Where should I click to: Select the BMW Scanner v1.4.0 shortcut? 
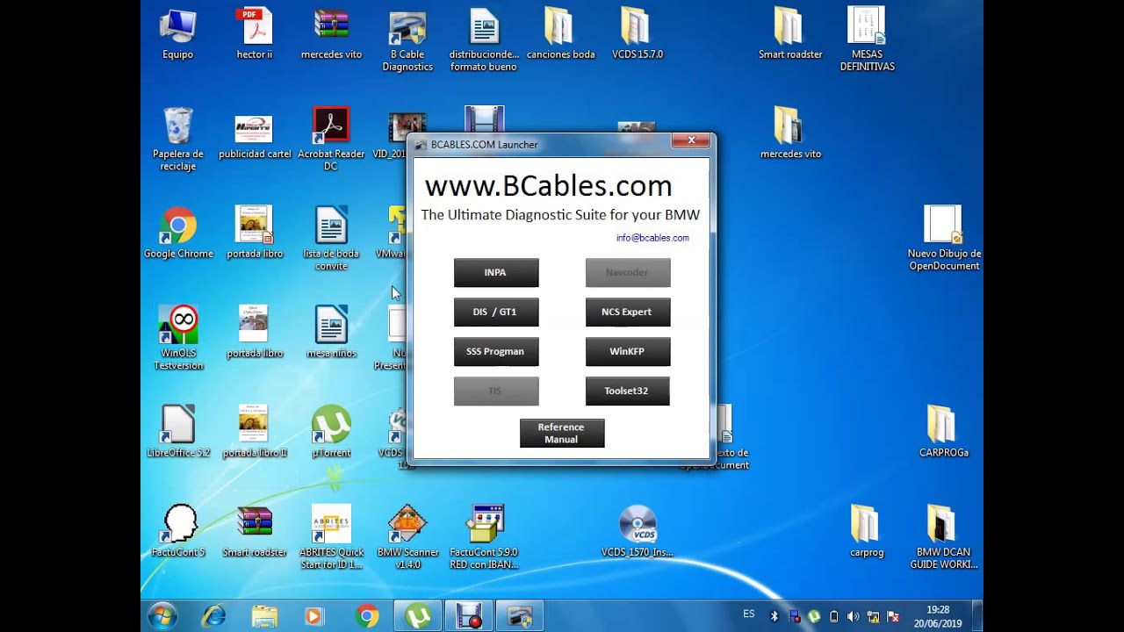407,538
